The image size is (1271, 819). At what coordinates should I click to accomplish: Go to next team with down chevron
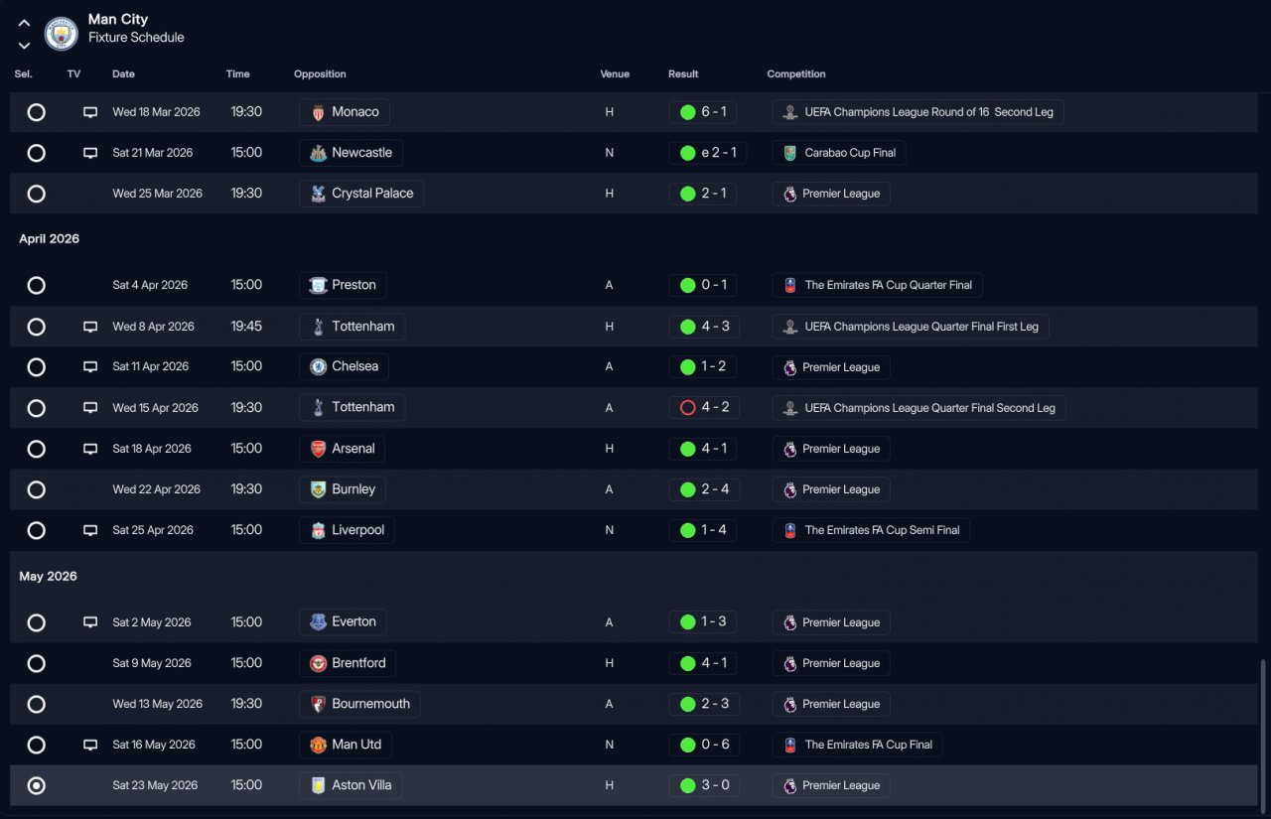point(25,46)
